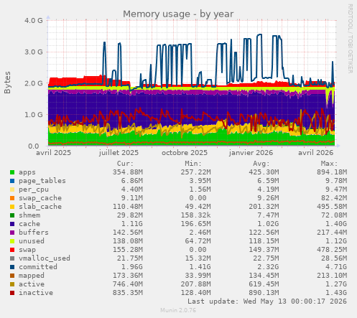
Task: Click the gray vmalloc_used legend swatch
Action: (12, 258)
